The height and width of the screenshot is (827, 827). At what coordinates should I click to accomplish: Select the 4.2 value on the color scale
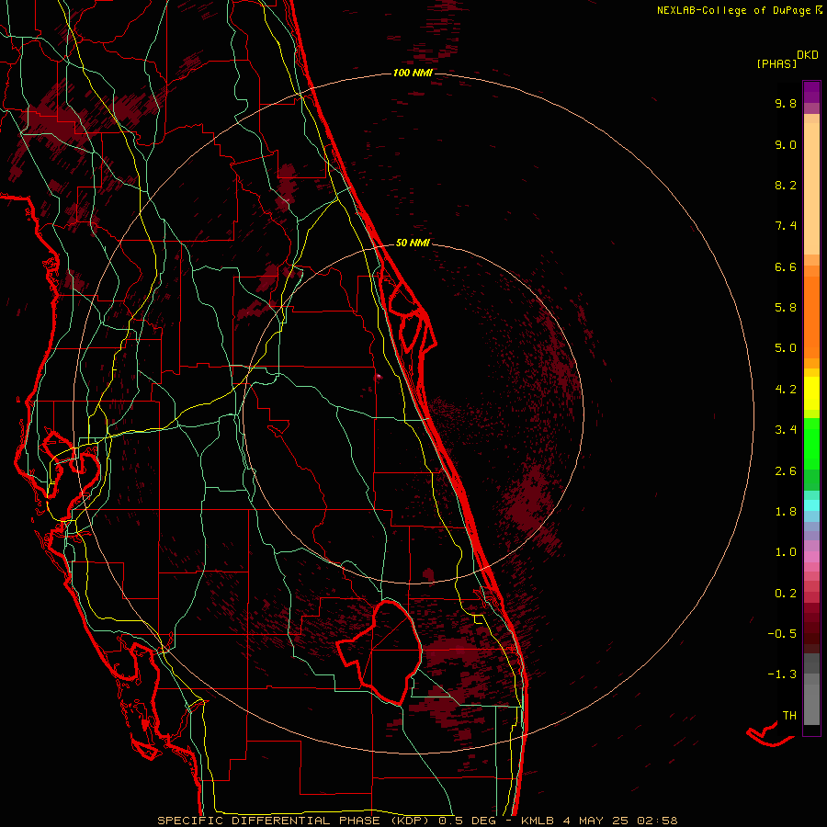786,390
